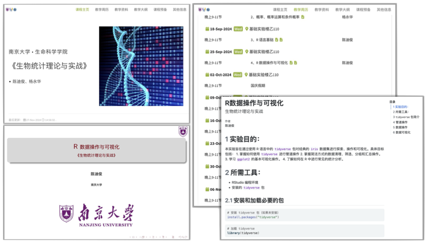427x243 pixels.
Task: Switch to 教学资料 in the schedule window
Action: pyautogui.click(x=322, y=9)
